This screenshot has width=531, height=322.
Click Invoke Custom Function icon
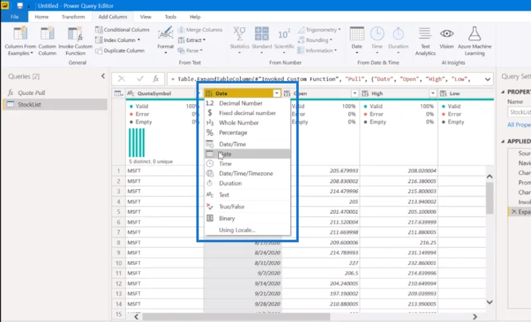click(x=75, y=34)
